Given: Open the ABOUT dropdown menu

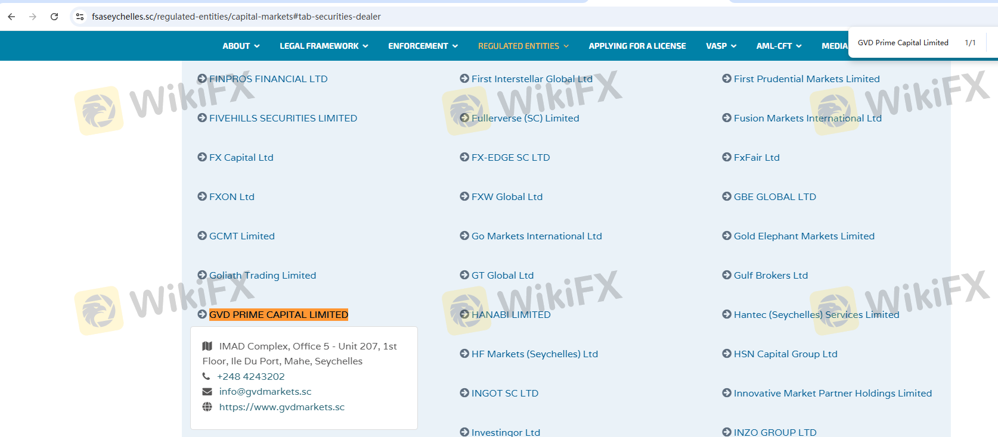Looking at the screenshot, I should tap(241, 46).
